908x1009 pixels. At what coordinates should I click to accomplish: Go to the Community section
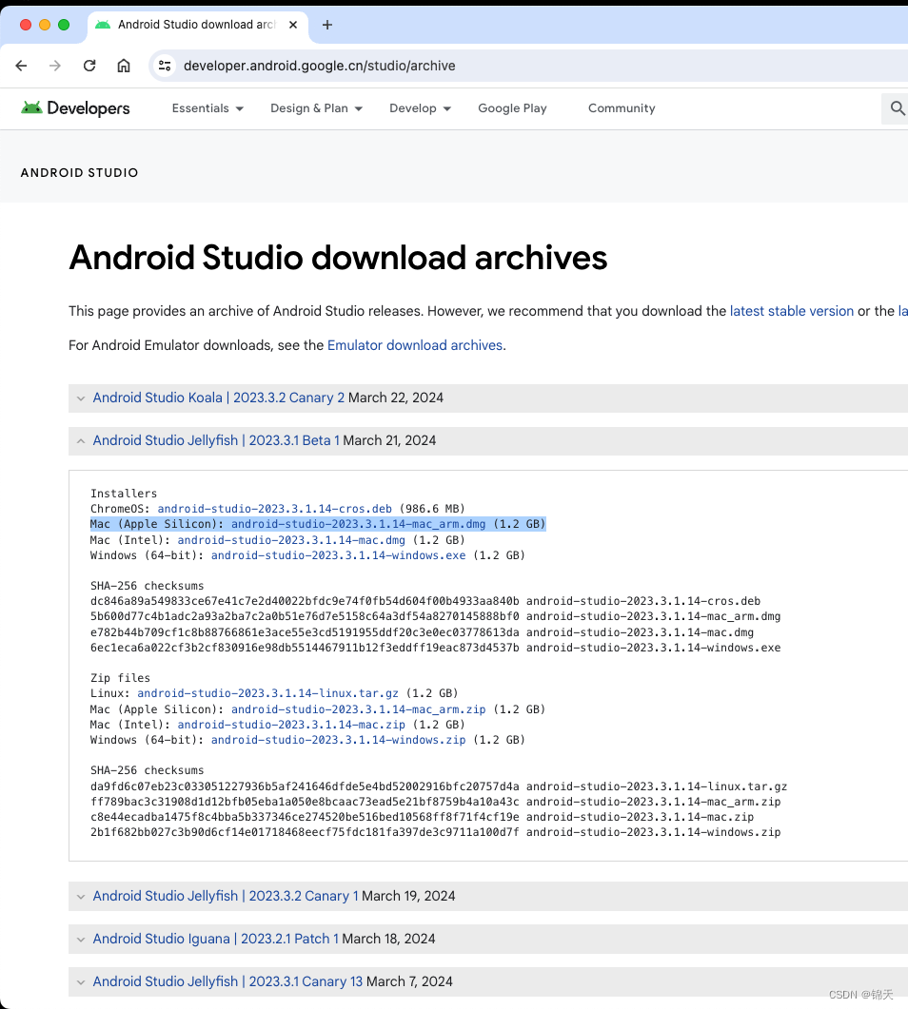pos(622,108)
